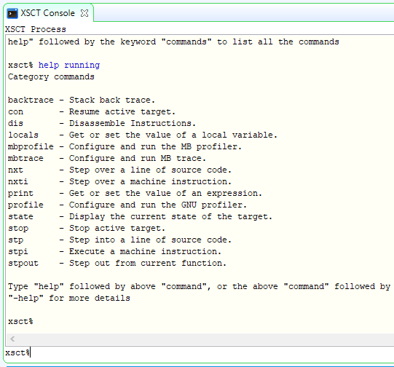Click the blue 'help running' command text
Screen dimensions: 394x367
[69, 65]
